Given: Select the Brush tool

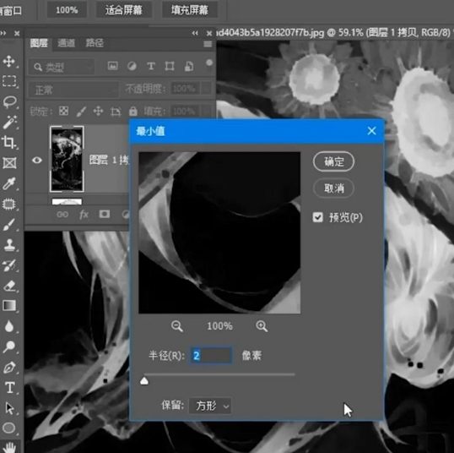Looking at the screenshot, I should pos(9,225).
